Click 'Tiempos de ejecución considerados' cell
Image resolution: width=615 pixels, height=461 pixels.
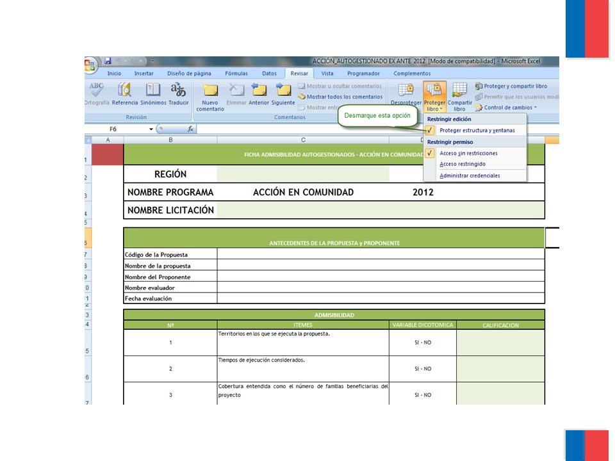coord(303,369)
